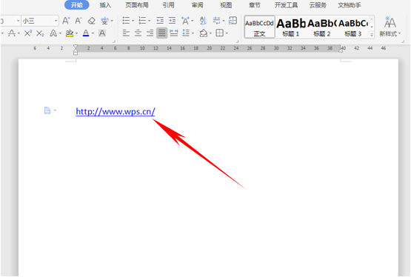Click the first-line indent marker on the ruler
The width and height of the screenshot is (411, 277).
[x=76, y=47]
